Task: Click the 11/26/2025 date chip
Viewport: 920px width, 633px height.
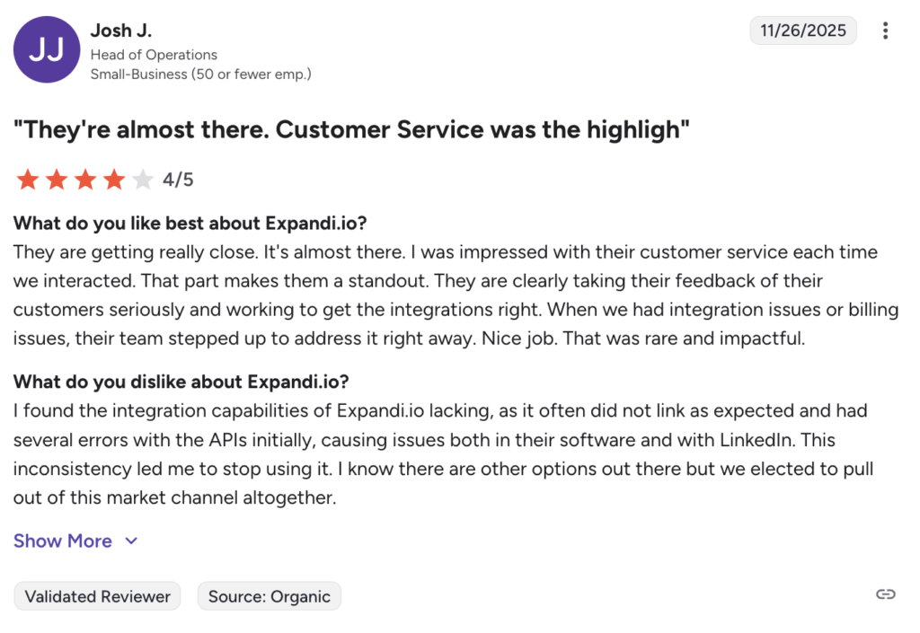Action: [803, 30]
